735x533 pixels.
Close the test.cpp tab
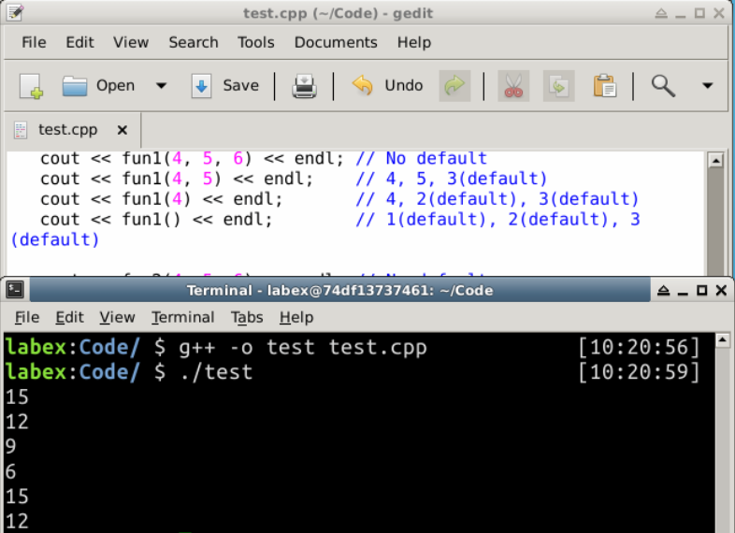[122, 130]
